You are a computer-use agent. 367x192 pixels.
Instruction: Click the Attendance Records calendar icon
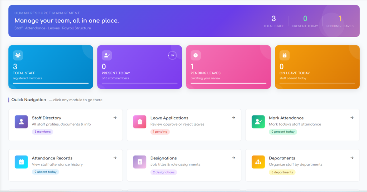coord(21,162)
